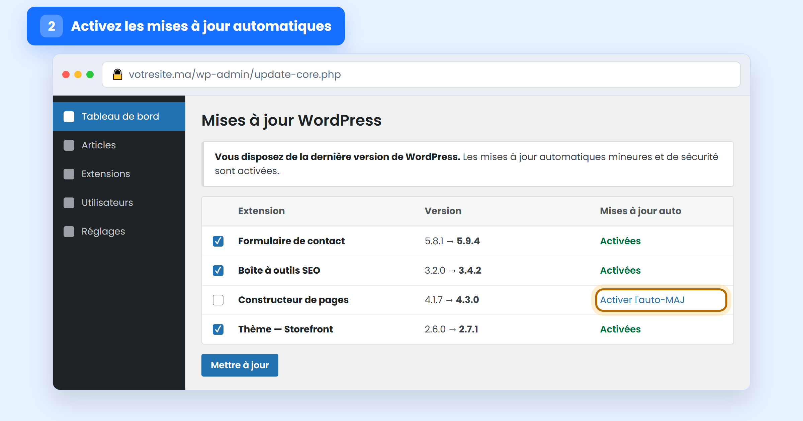The width and height of the screenshot is (803, 421).
Task: Click the Mettre à jour button
Action: coord(240,365)
